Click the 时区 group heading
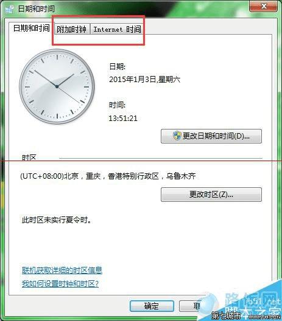Viewport: 282px width, 321px height. click(29, 157)
